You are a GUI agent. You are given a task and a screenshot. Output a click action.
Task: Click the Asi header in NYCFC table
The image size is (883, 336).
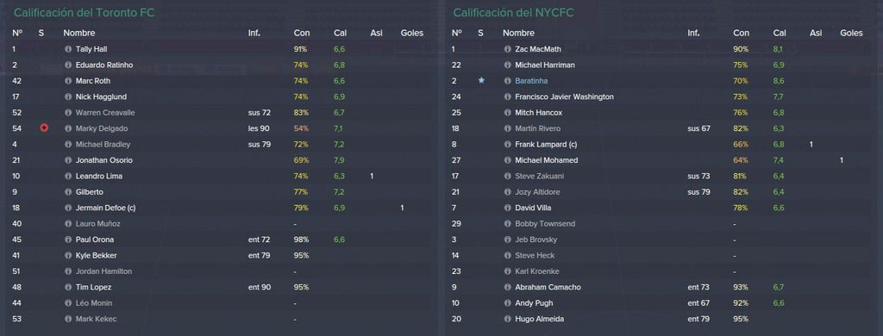[816, 34]
